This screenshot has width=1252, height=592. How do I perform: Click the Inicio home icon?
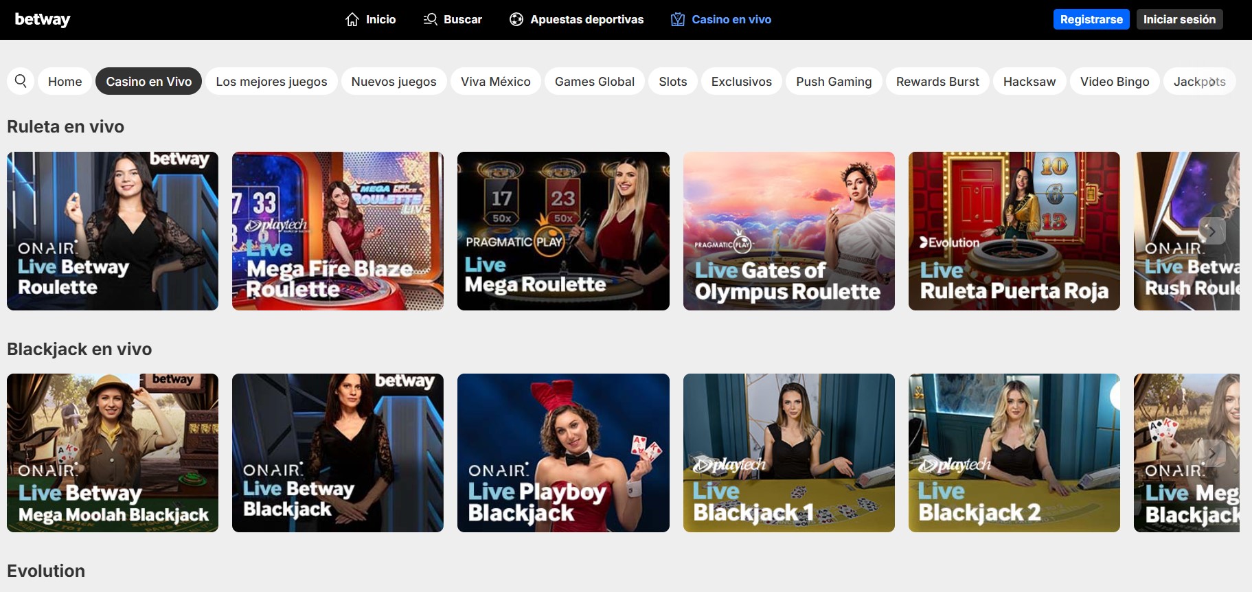[352, 19]
